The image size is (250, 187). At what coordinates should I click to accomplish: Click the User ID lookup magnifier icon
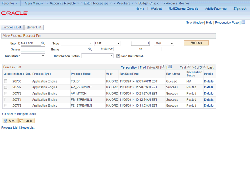pos(43,43)
